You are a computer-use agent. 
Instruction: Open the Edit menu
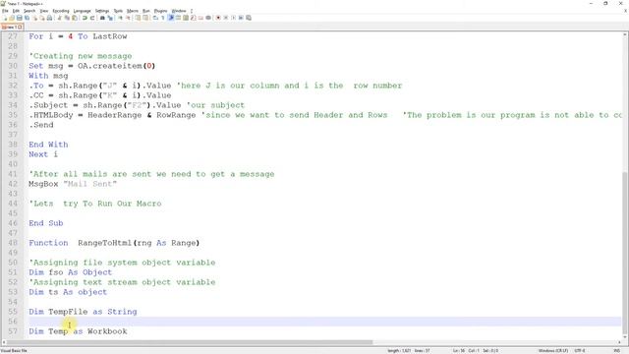(x=16, y=11)
